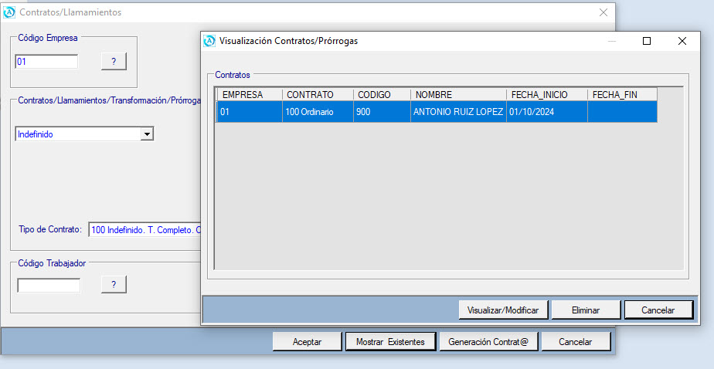Click Aceptar in Contratos/Llamamientos window
Screen dimensions: 714x369
(307, 341)
